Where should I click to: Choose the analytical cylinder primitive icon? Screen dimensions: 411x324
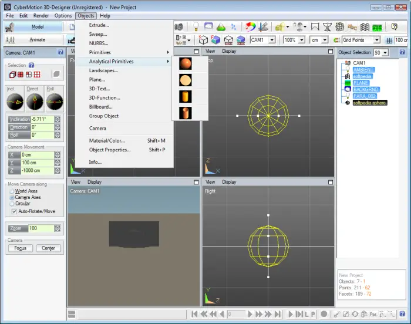(x=186, y=96)
